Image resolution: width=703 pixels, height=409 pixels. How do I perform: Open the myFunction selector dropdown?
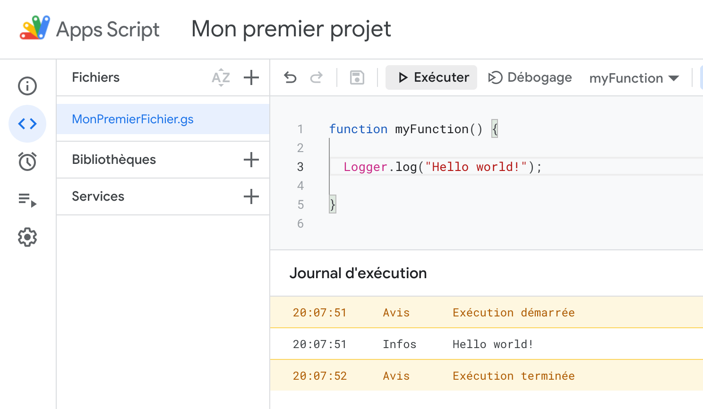click(634, 78)
